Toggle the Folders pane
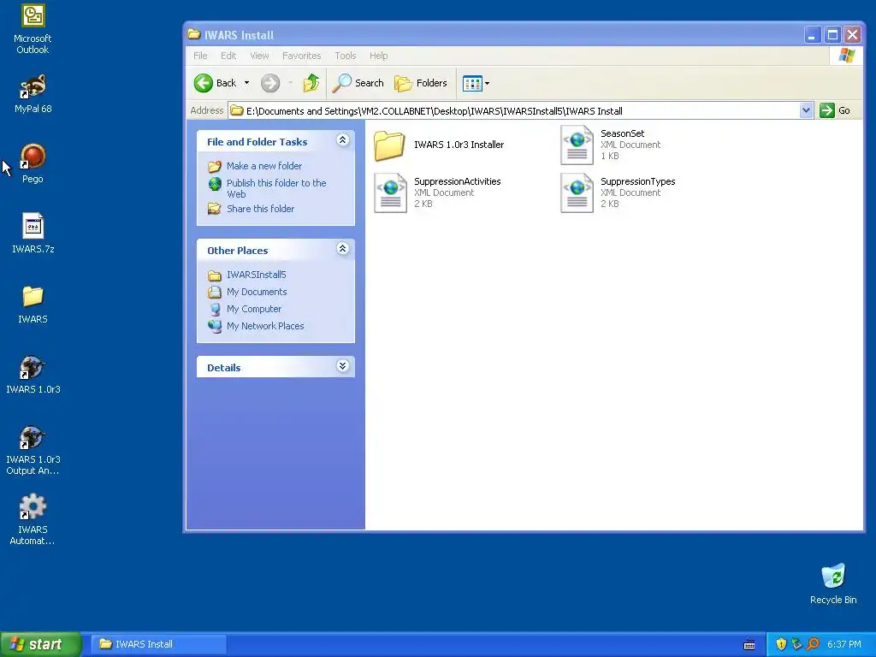876x657 pixels. (421, 83)
